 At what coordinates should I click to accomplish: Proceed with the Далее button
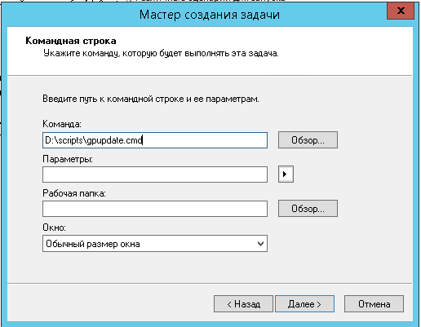[x=304, y=304]
